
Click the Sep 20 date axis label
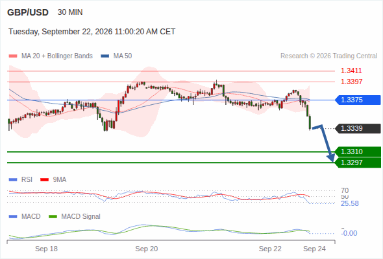147,249
